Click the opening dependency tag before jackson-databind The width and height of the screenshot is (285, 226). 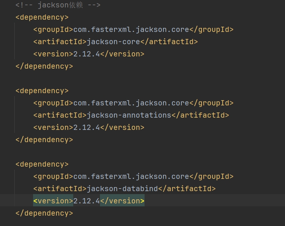coord(42,164)
